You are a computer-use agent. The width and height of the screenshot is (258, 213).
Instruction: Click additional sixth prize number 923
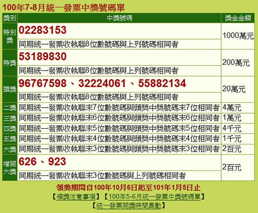[57, 162]
